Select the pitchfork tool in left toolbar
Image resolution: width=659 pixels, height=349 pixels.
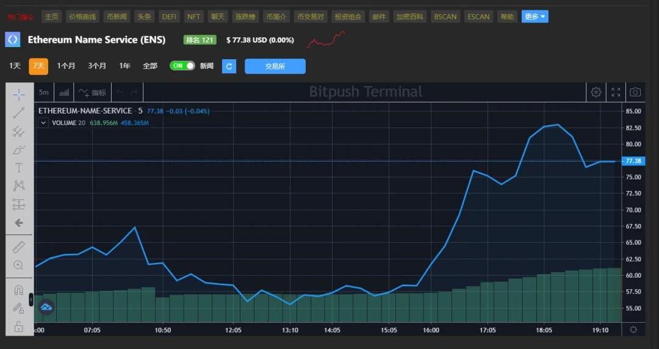[19, 131]
